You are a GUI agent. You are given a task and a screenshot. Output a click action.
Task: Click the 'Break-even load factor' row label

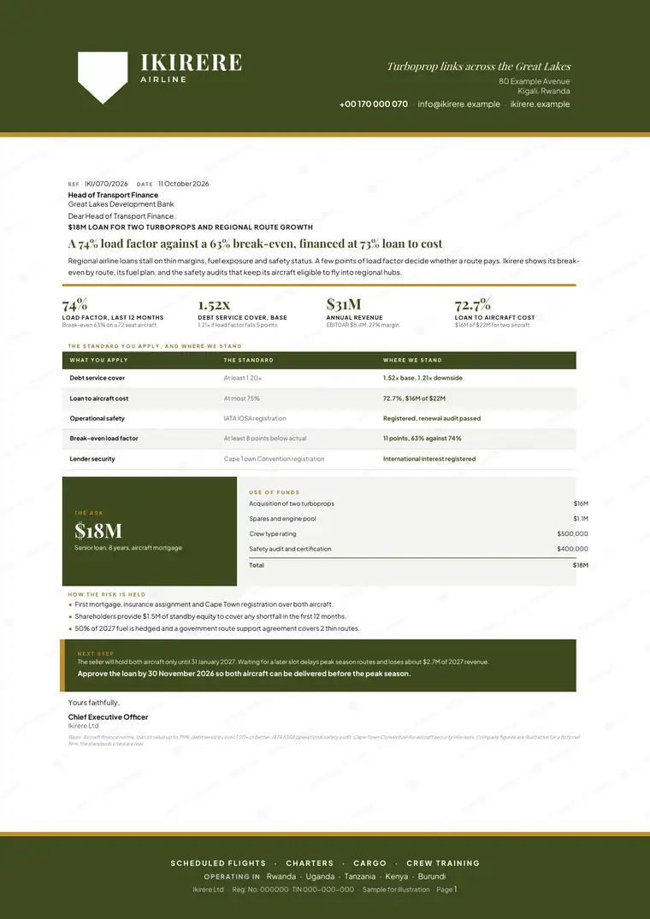(103, 439)
